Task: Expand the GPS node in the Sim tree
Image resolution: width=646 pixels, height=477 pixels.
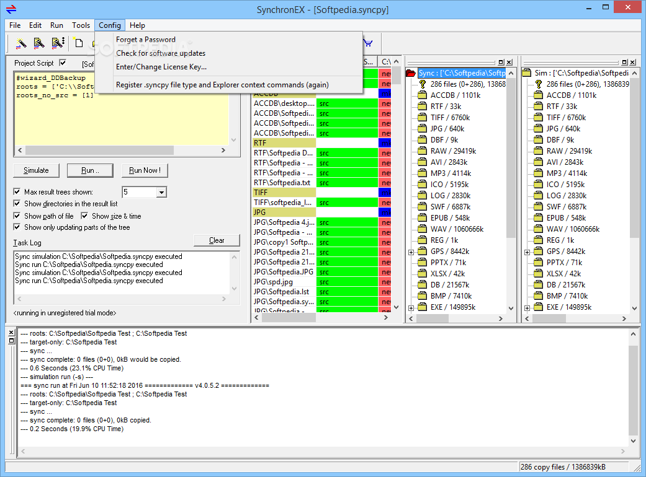Action: 527,252
